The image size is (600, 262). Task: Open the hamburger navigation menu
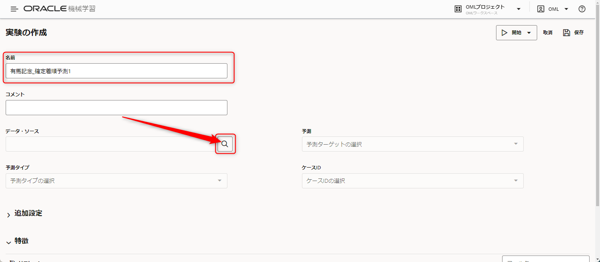click(x=14, y=9)
